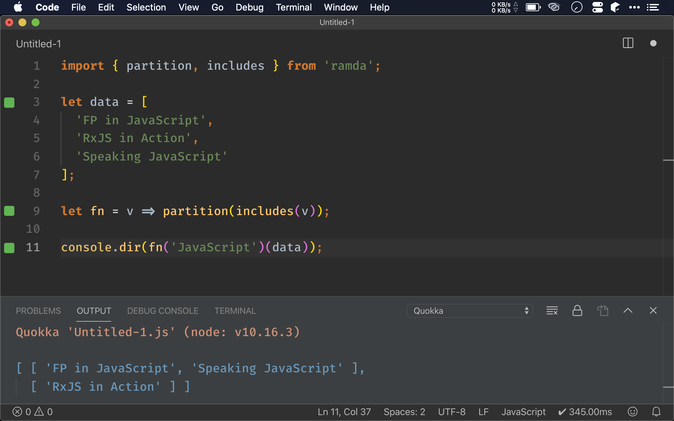Click the output panel scrollbar
The height and width of the screenshot is (421, 674).
point(668,363)
